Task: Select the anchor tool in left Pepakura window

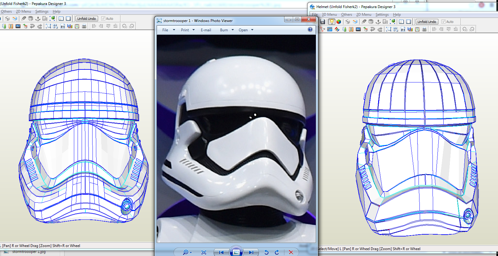Action: coord(38,19)
